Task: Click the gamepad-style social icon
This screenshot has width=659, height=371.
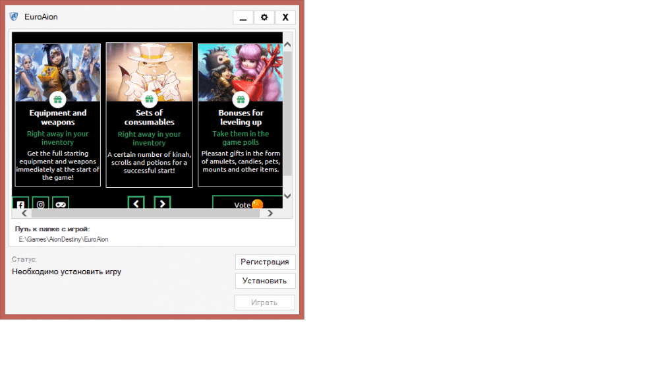Action: click(x=61, y=204)
